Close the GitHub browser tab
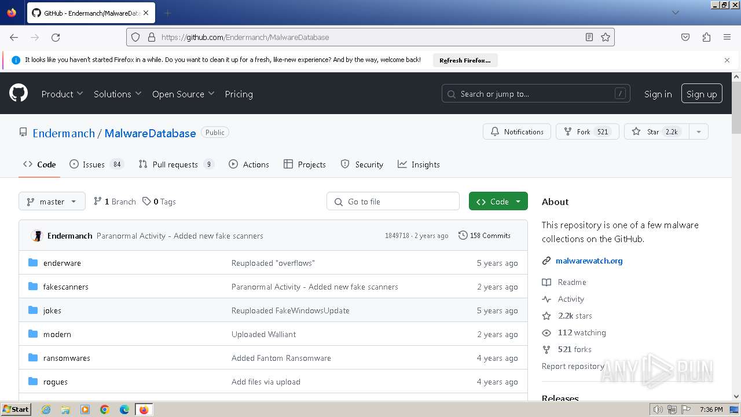This screenshot has height=417, width=741. pyautogui.click(x=145, y=13)
